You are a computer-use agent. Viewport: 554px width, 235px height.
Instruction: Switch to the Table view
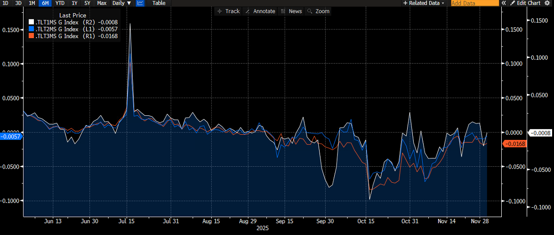point(159,3)
